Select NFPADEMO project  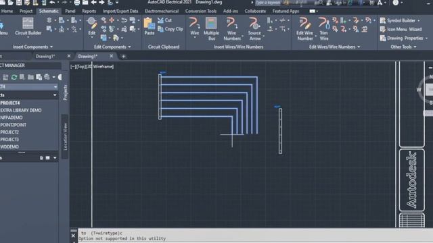[12, 117]
